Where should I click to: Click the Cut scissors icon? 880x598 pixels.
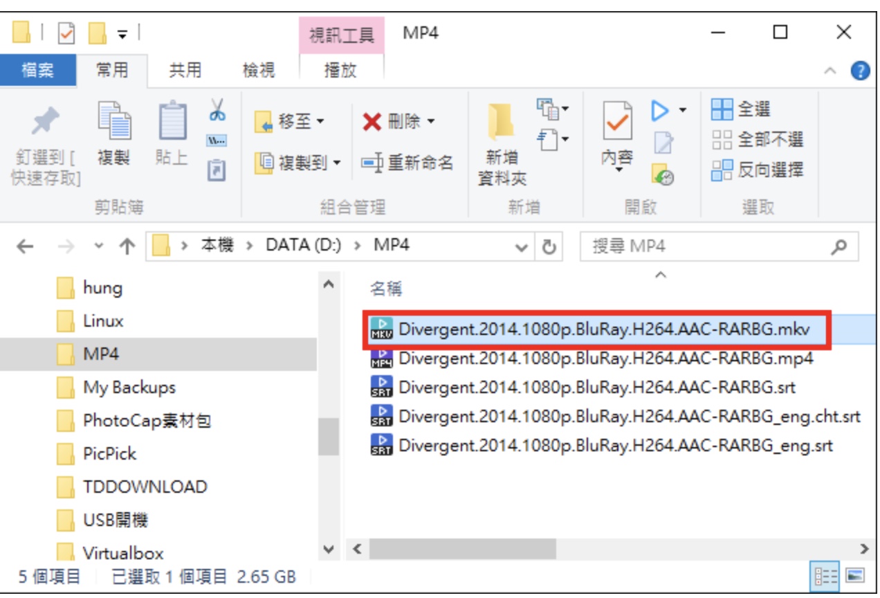pyautogui.click(x=218, y=110)
